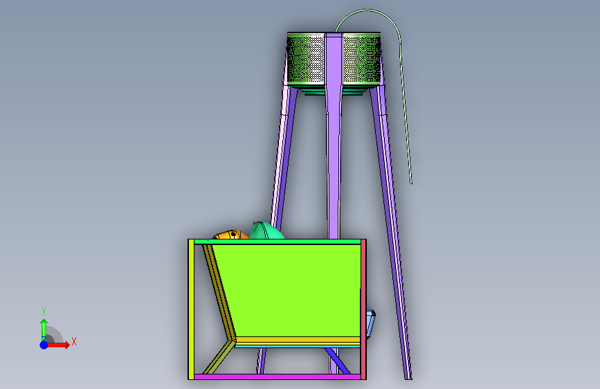This screenshot has height=389, width=600.
Task: Select the mint green rounded part atop the frame
Action: (266, 231)
